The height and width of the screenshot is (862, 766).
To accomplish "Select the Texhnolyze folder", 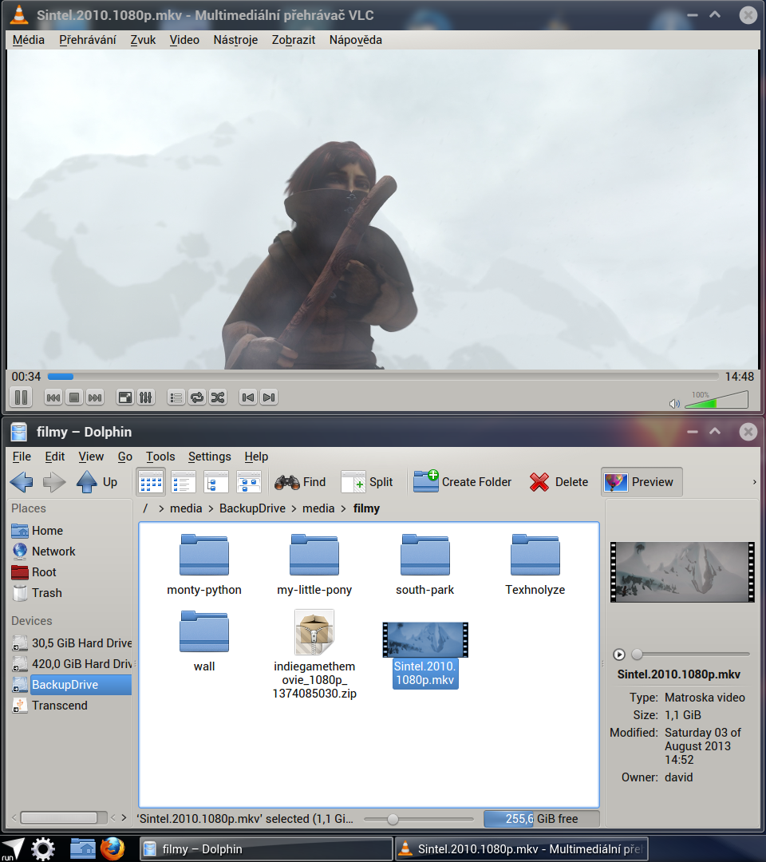I will pyautogui.click(x=535, y=564).
